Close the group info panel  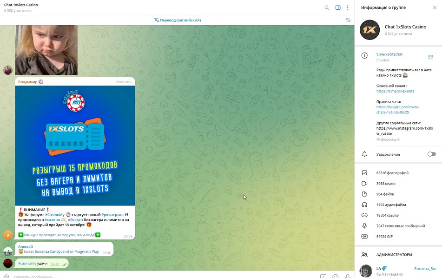tap(435, 7)
